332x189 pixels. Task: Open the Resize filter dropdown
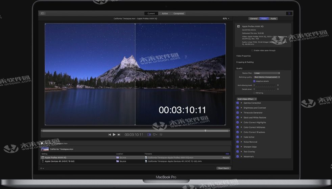click(267, 73)
